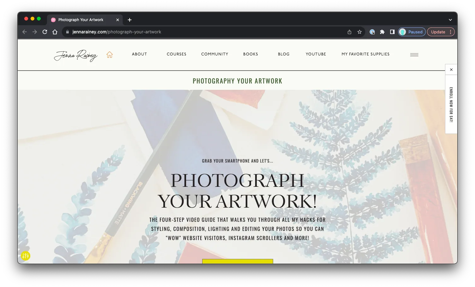Open the YouTube link
This screenshot has height=287, width=475.
coord(316,54)
